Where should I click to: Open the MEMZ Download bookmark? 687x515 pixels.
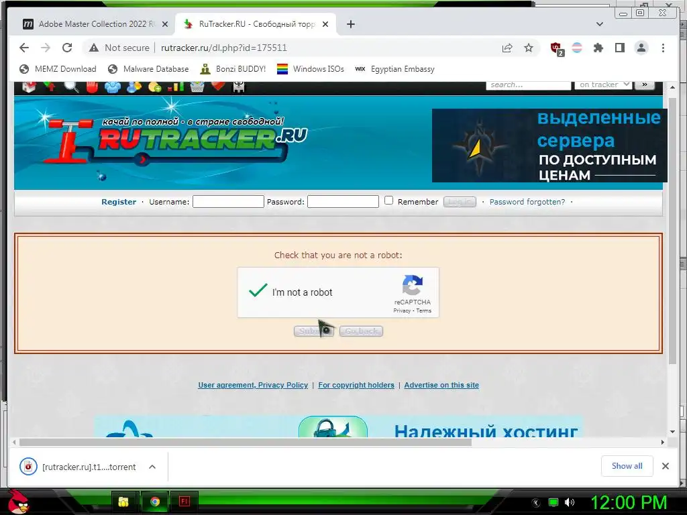click(x=58, y=69)
